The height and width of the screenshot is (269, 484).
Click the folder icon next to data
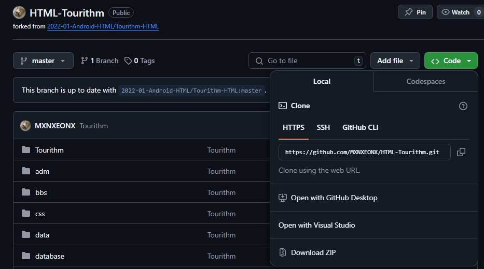(26, 234)
